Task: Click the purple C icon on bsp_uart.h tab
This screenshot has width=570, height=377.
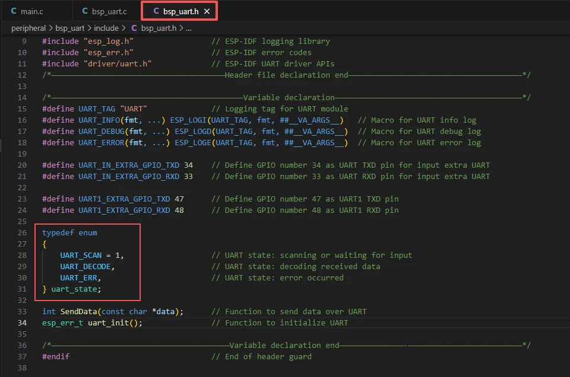Action: (x=156, y=11)
